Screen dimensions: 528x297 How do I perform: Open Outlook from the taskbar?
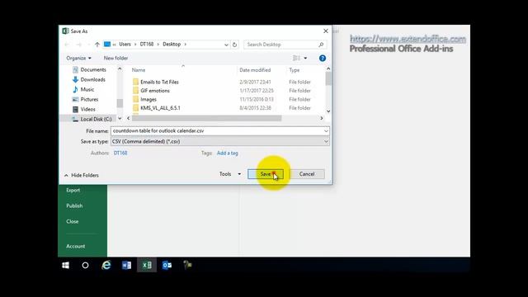point(167,266)
